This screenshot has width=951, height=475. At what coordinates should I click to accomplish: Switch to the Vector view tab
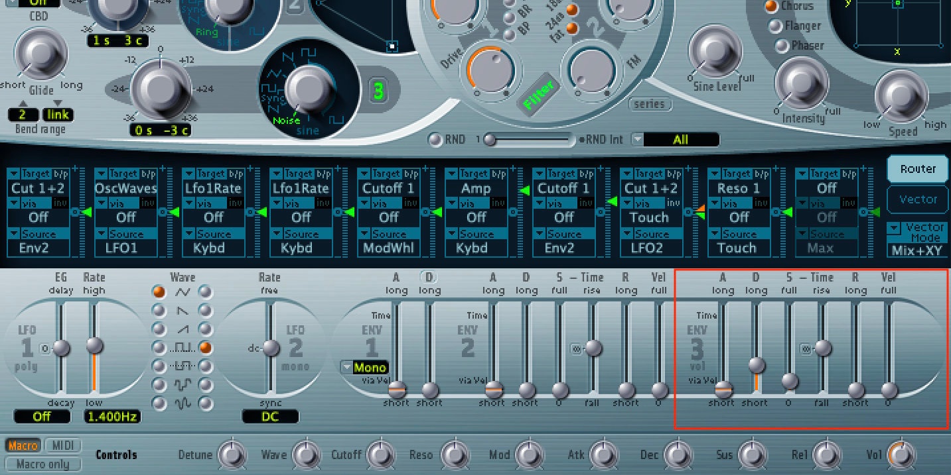918,199
